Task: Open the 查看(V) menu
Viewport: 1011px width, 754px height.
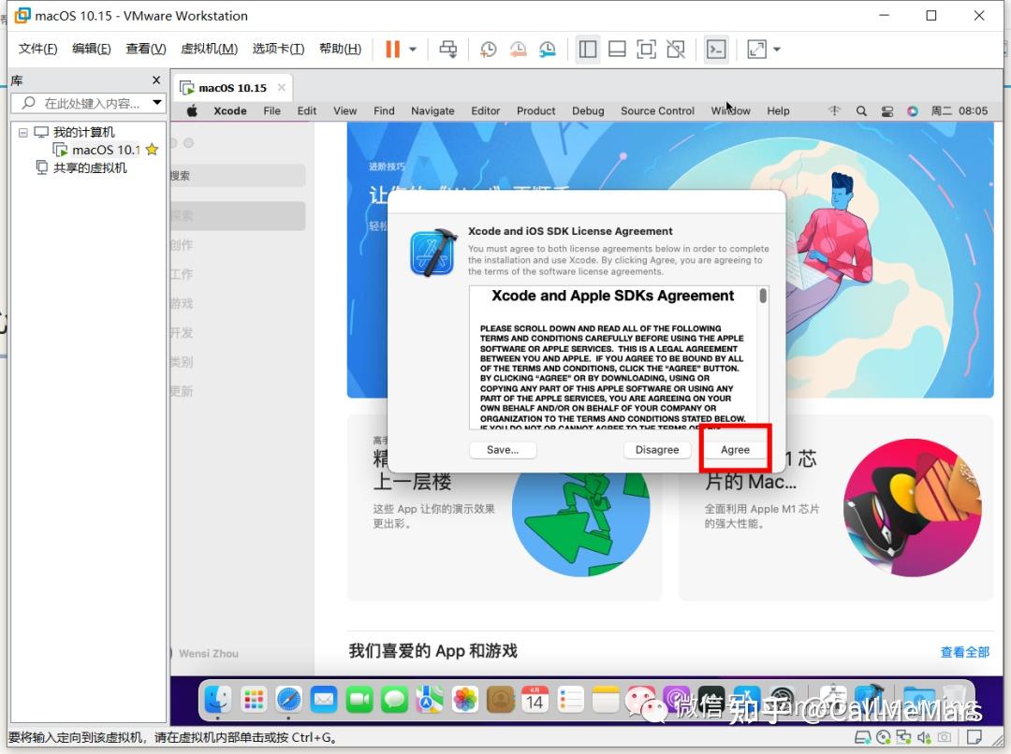Action: (x=146, y=49)
